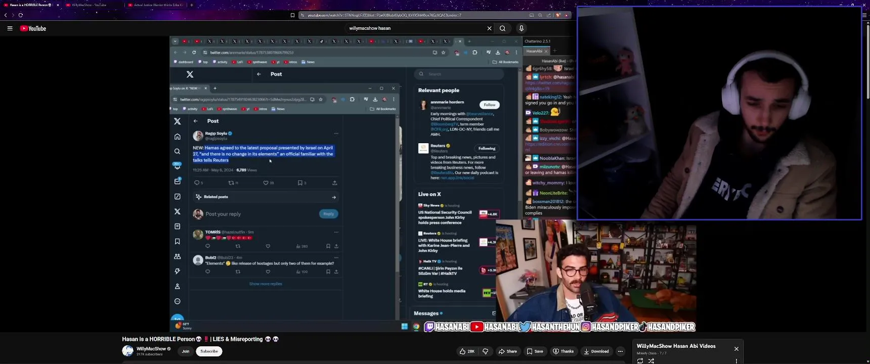Viewport: 870px width, 364px height.
Task: Close the WillyMacShow Hasan Abi Videos playlist
Action: pyautogui.click(x=736, y=349)
